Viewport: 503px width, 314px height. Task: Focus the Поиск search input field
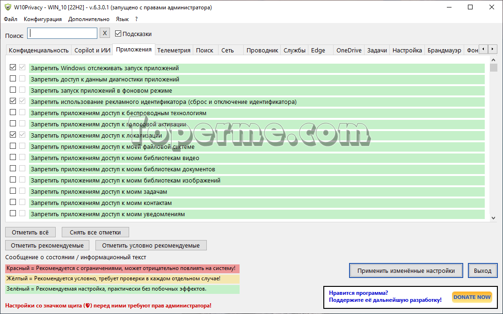(x=62, y=33)
